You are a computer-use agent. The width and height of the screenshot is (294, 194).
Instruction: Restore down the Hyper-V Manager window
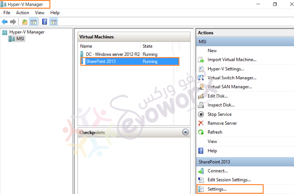[275, 4]
